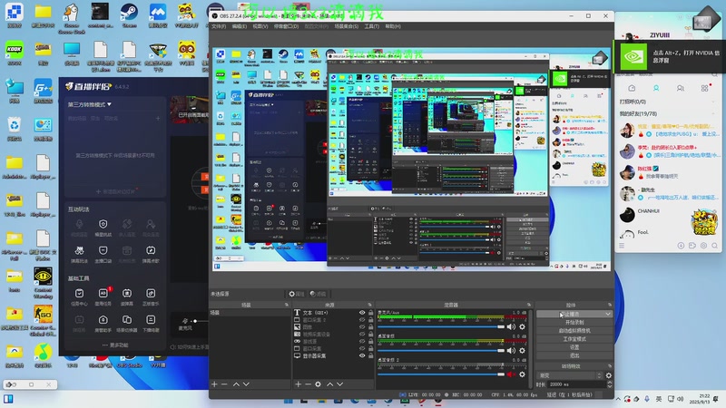
Task: Move source down in sources panel toolbar
Action: (x=339, y=384)
